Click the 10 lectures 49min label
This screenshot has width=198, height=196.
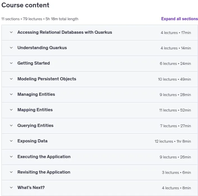click(x=174, y=79)
